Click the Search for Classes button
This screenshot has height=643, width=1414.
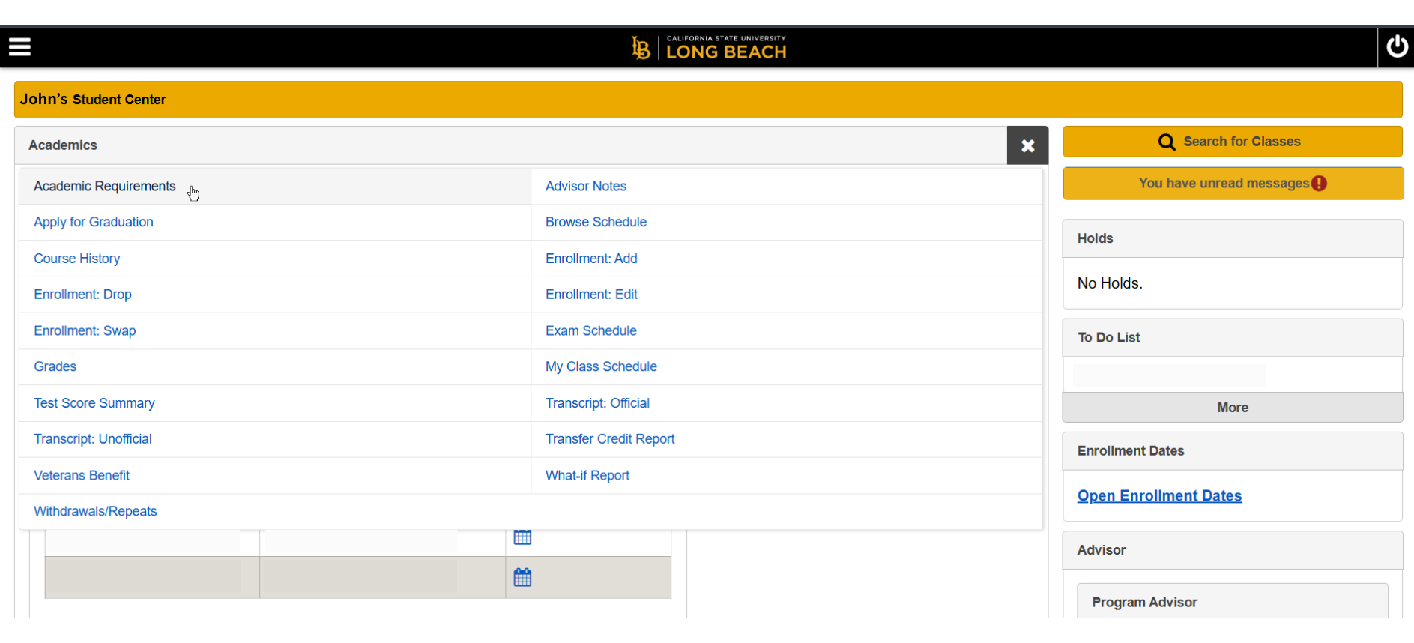[1232, 142]
